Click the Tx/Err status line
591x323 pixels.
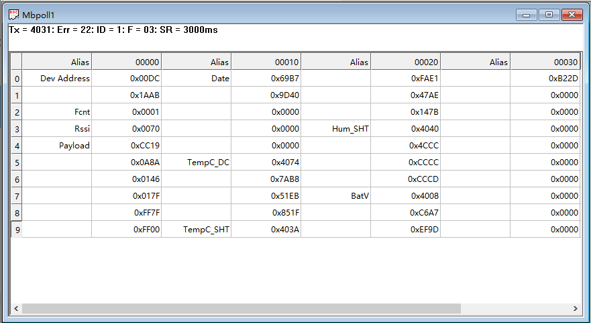pyautogui.click(x=113, y=30)
